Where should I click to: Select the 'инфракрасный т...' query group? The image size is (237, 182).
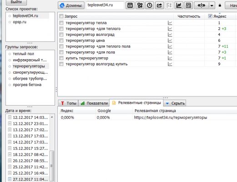pos(30,60)
